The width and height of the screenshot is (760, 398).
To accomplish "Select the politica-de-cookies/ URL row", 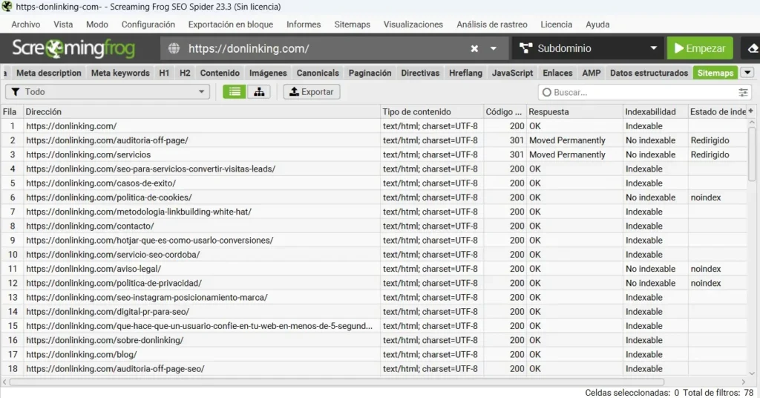I will click(x=374, y=198).
